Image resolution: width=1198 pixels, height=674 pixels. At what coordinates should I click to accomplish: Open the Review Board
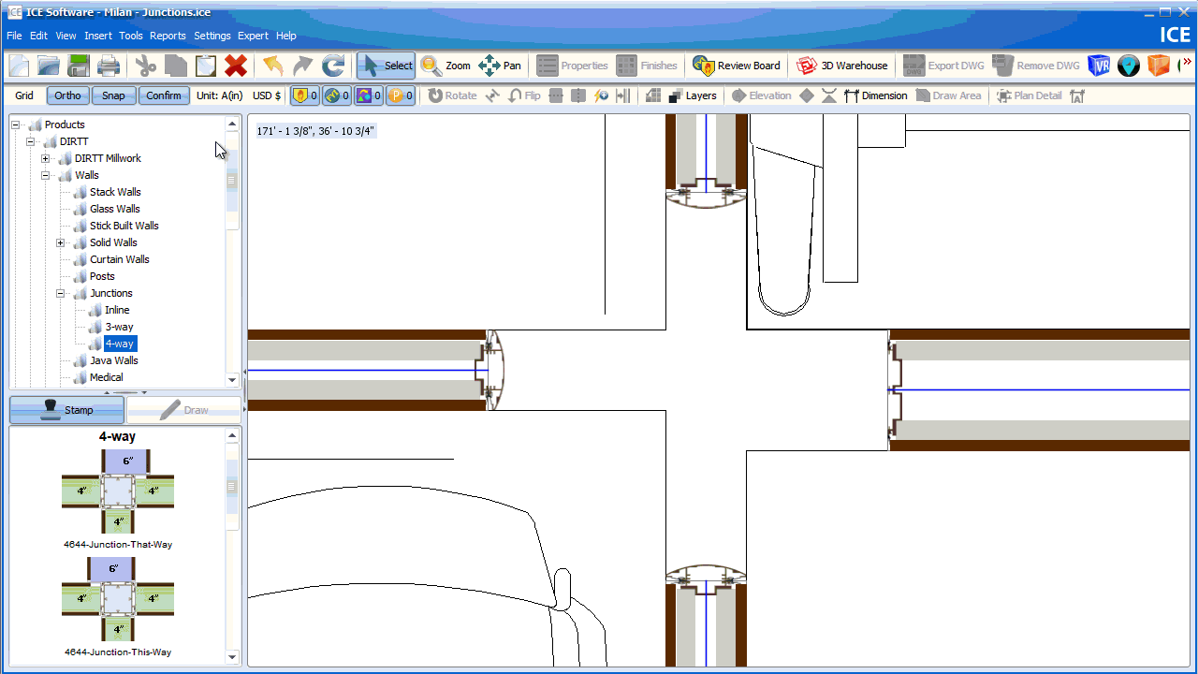(x=737, y=66)
